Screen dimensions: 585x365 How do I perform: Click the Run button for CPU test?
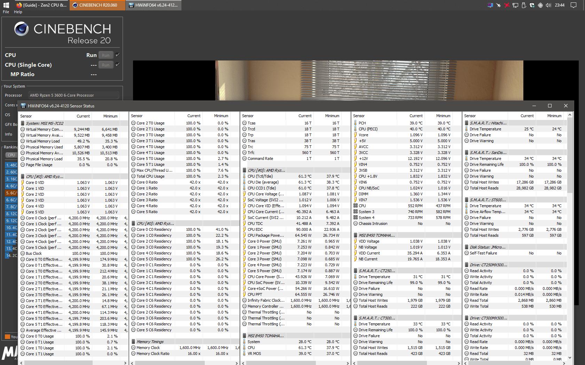pos(106,55)
